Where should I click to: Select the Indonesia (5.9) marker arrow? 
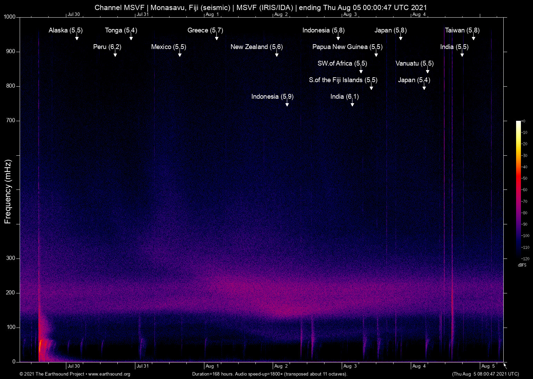287,103
